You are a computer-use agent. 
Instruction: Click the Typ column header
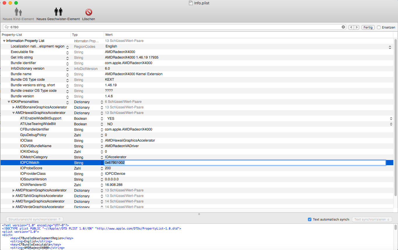pyautogui.click(x=87, y=35)
